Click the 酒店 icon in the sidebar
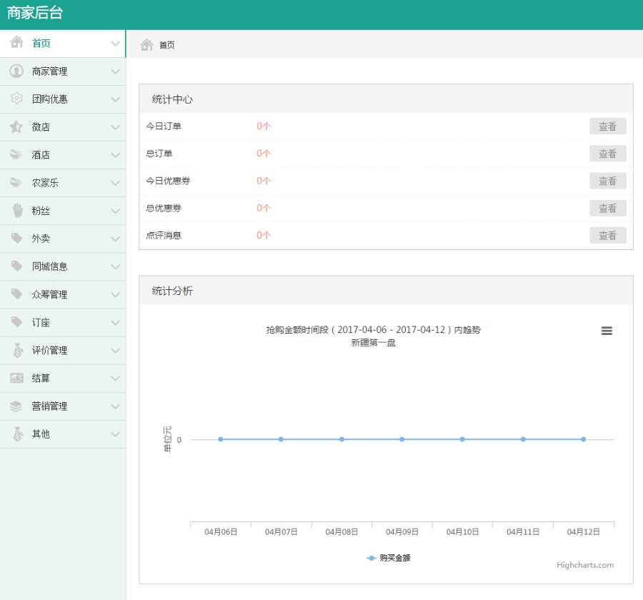The height and width of the screenshot is (600, 643). (x=16, y=155)
